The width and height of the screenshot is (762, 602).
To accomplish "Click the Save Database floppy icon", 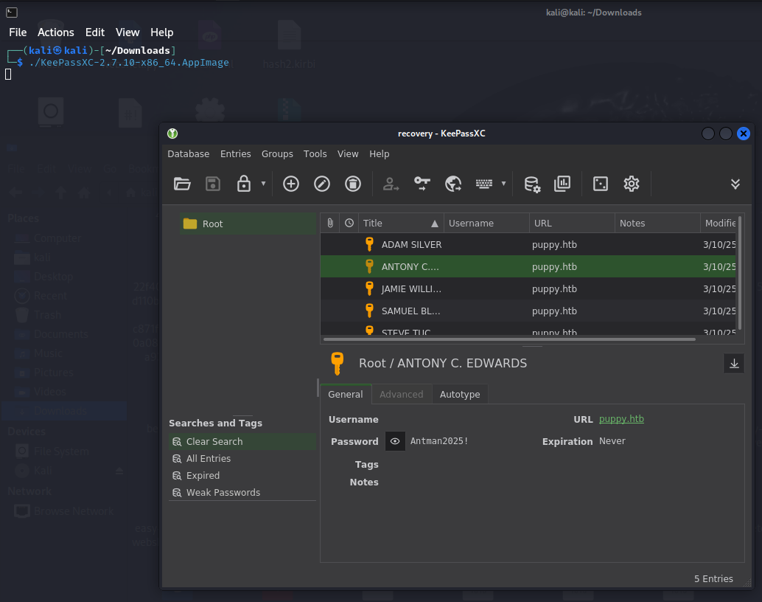I will 213,184.
